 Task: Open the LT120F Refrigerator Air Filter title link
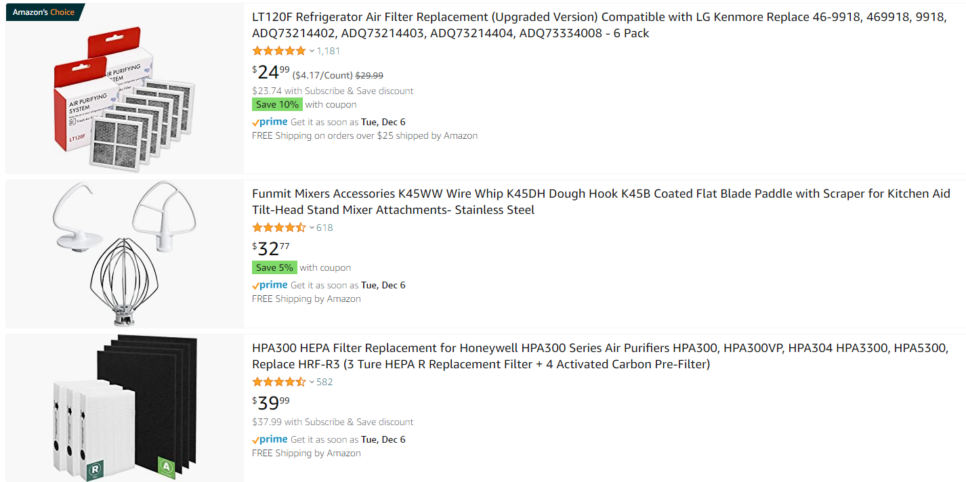pos(599,25)
